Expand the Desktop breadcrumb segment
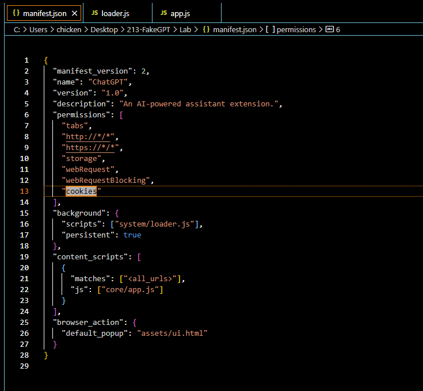This screenshot has width=423, height=391. coord(104,29)
